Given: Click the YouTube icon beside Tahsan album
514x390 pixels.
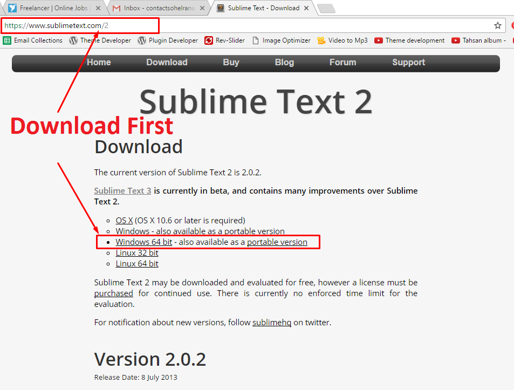Looking at the screenshot, I should tap(456, 40).
